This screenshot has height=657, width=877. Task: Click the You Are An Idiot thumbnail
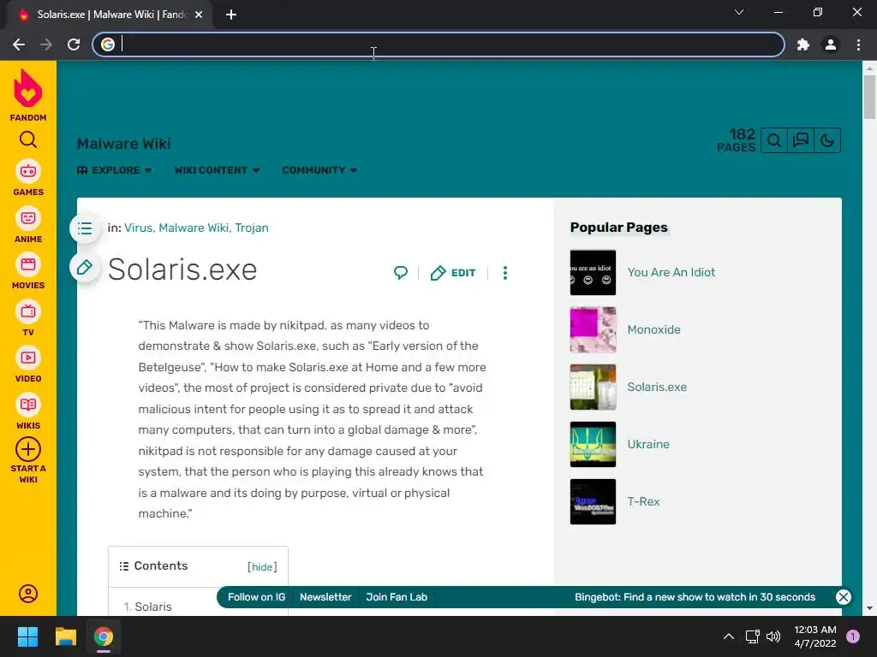coord(593,272)
